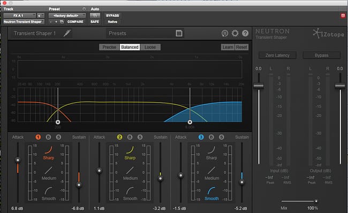The image size is (348, 213).
Task: Toggle the band 1 solo S button
Action: [58, 137]
